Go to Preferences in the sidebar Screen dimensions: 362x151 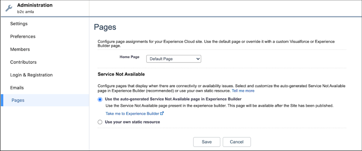23,36
